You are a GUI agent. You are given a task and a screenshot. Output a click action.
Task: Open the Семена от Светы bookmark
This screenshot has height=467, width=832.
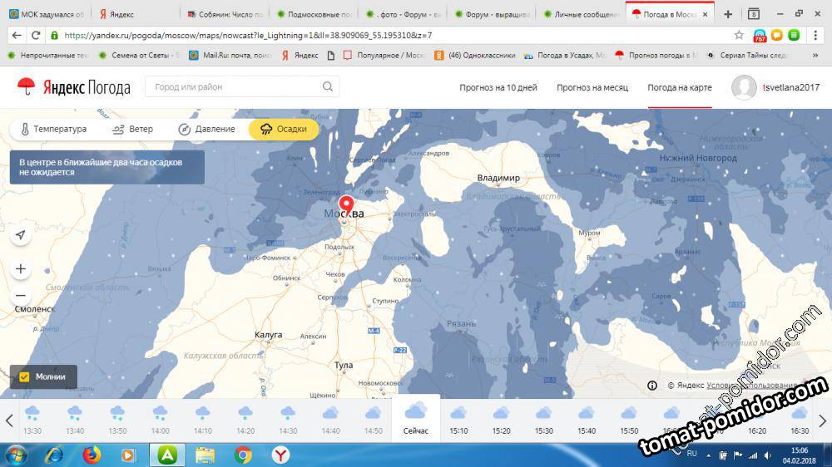[137, 55]
